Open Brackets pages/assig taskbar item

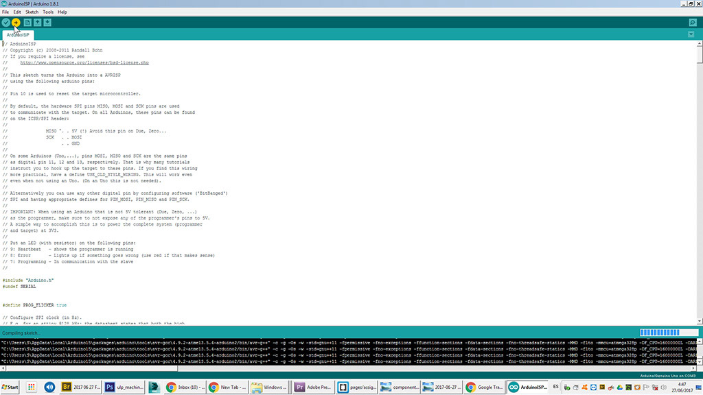click(x=357, y=387)
